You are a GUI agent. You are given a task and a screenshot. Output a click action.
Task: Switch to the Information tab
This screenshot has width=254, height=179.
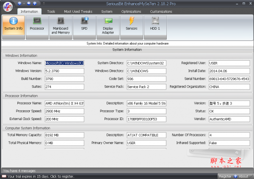click(x=29, y=11)
